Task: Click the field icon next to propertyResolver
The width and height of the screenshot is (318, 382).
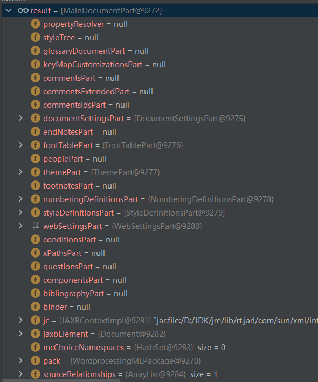Action: pos(36,24)
